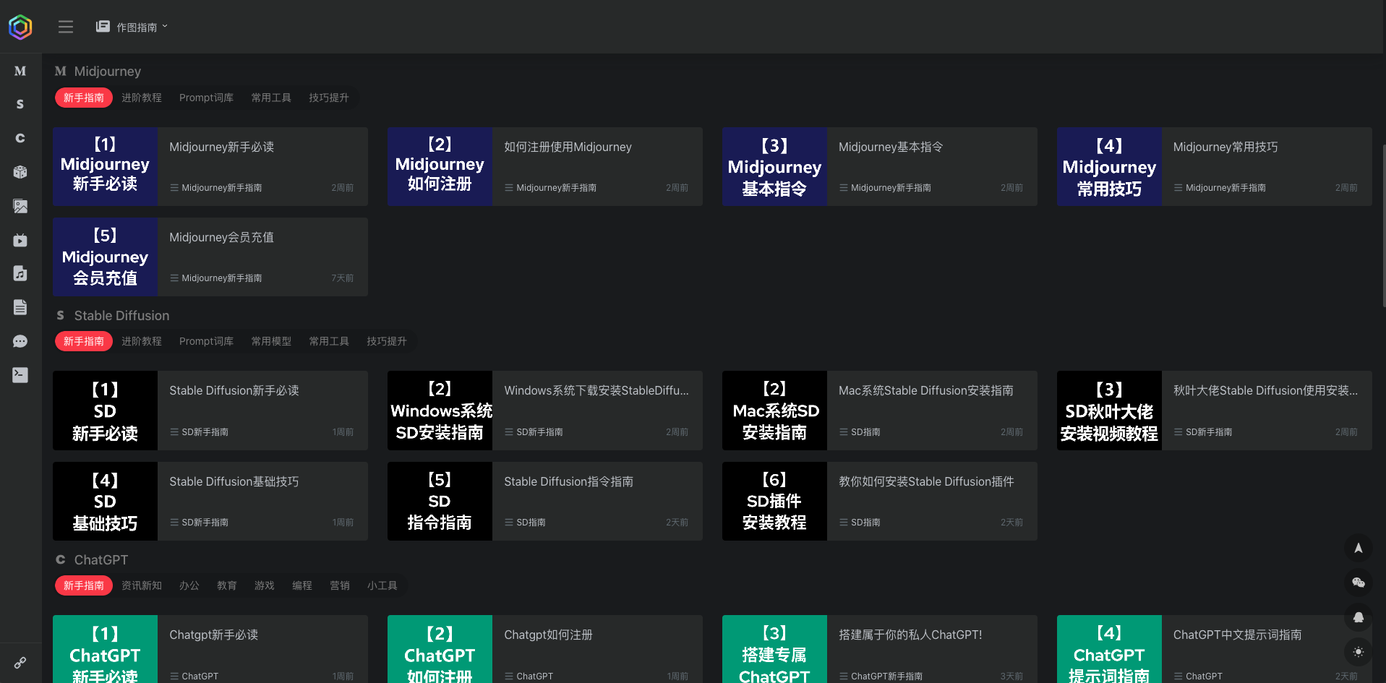Image resolution: width=1386 pixels, height=683 pixels.
Task: Select Stable Diffusion 技巧提升 tab
Action: click(x=387, y=341)
